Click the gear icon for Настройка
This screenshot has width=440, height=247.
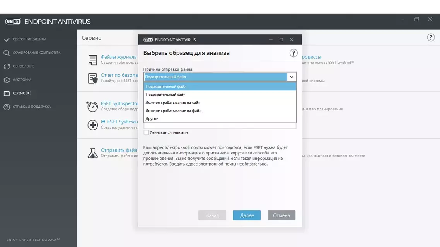[x=7, y=80]
